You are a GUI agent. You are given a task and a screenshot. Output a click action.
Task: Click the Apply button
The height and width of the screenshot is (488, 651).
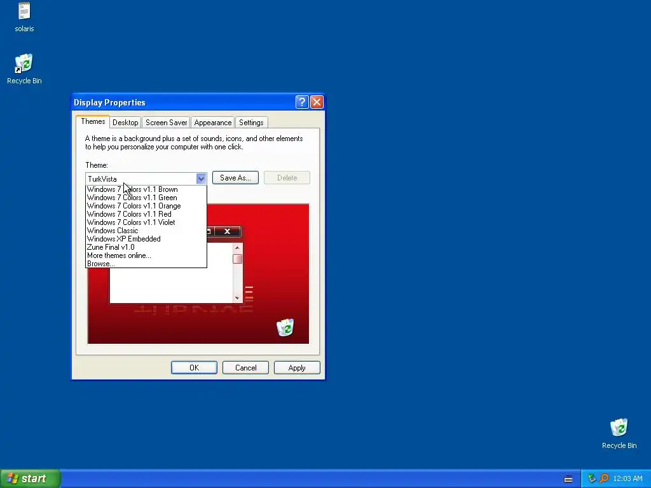click(297, 368)
